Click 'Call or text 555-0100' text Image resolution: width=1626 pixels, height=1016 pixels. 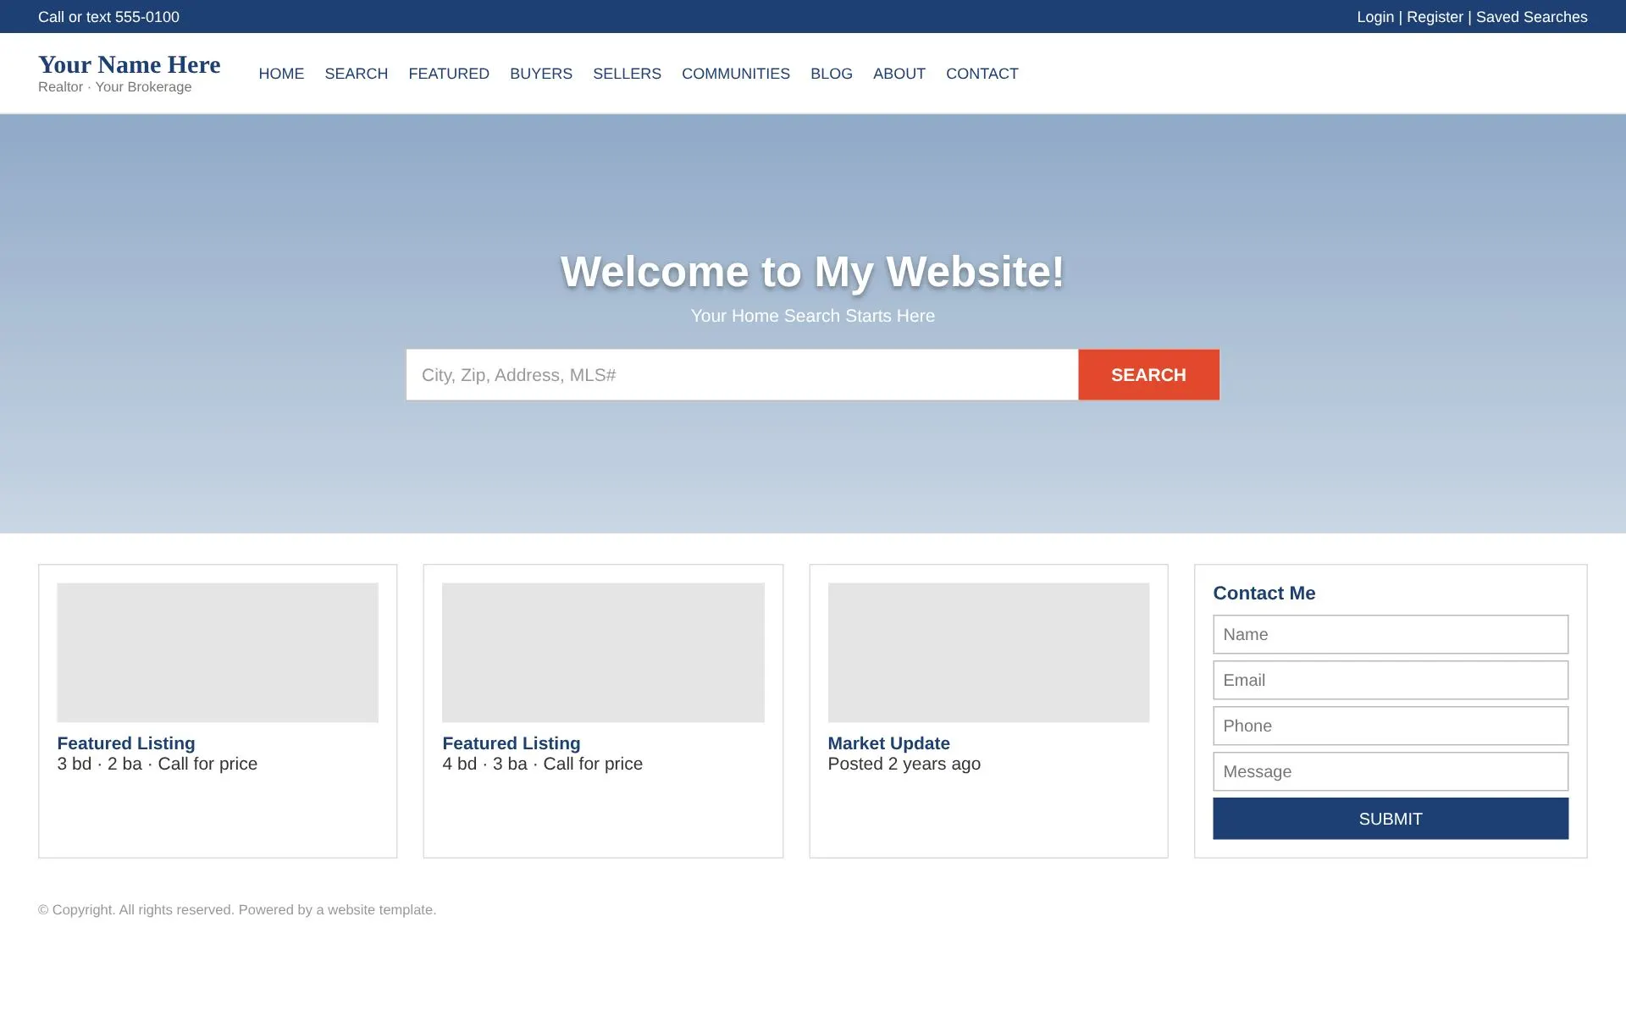point(108,17)
